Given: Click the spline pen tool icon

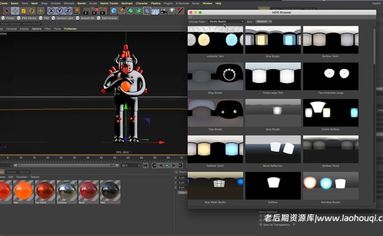Looking at the screenshot, I should pos(122,11).
